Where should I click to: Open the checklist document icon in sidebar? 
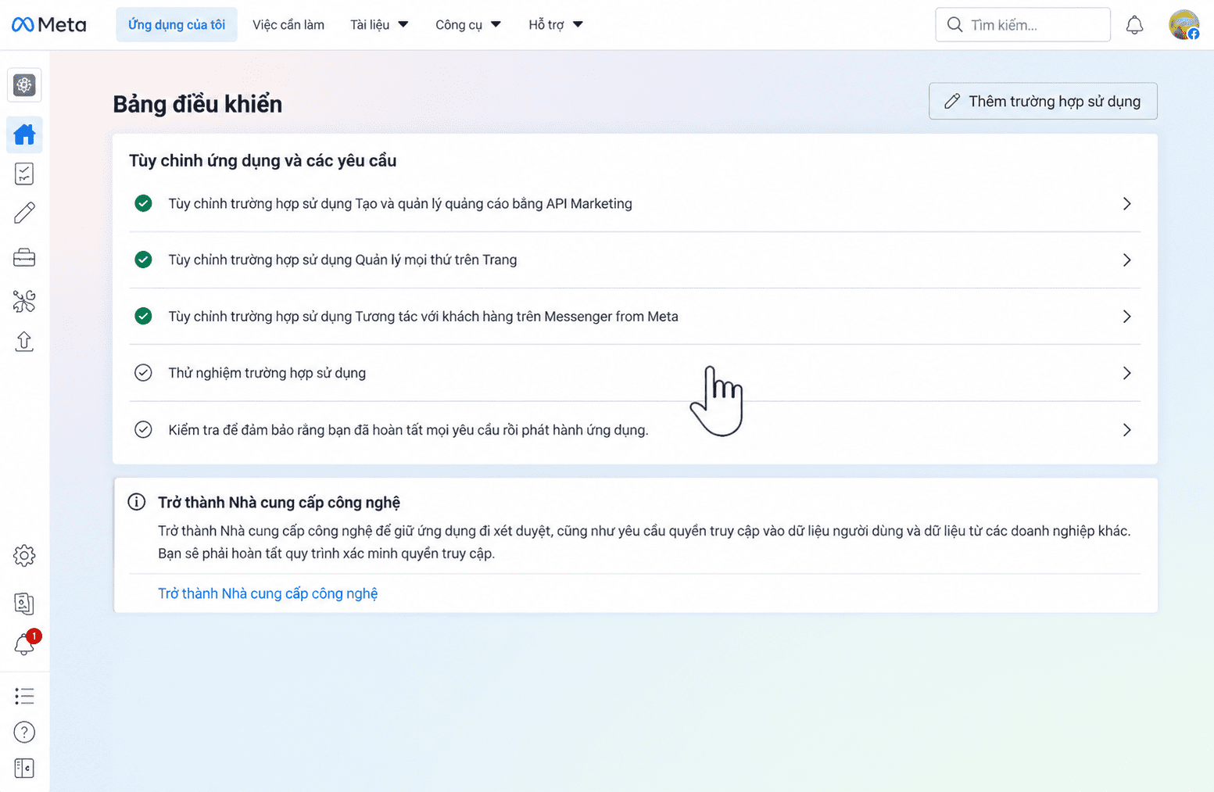point(24,174)
